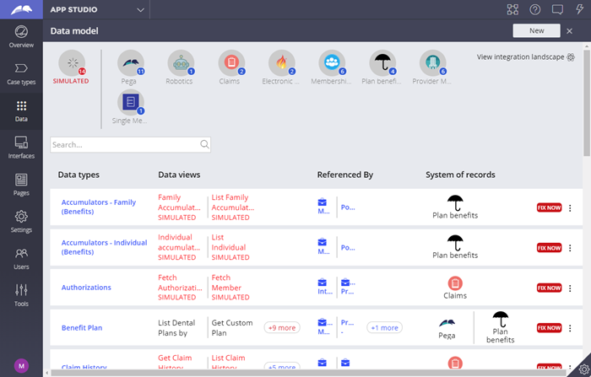Open List Dental Plans by data view

tap(176, 328)
